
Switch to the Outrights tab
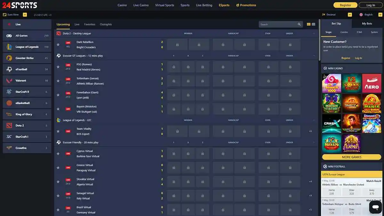[106, 24]
